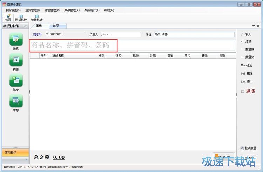Click the total amount 0.00 value
Image resolution: width=263 pixels, height=172 pixels.
pyautogui.click(x=59, y=157)
